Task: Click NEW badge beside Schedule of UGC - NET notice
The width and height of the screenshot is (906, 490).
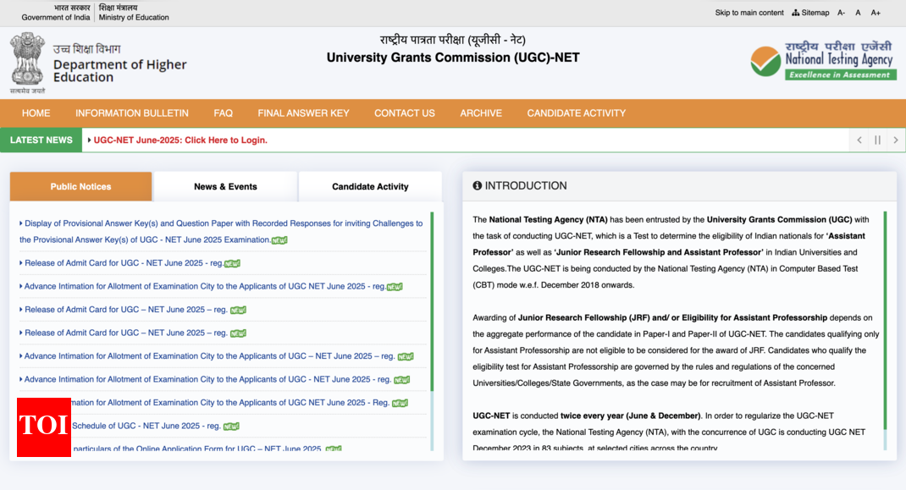Action: [231, 427]
